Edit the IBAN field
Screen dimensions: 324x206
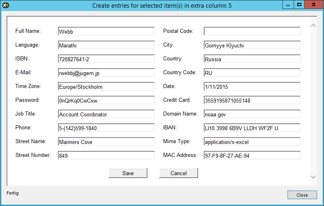[252, 128]
